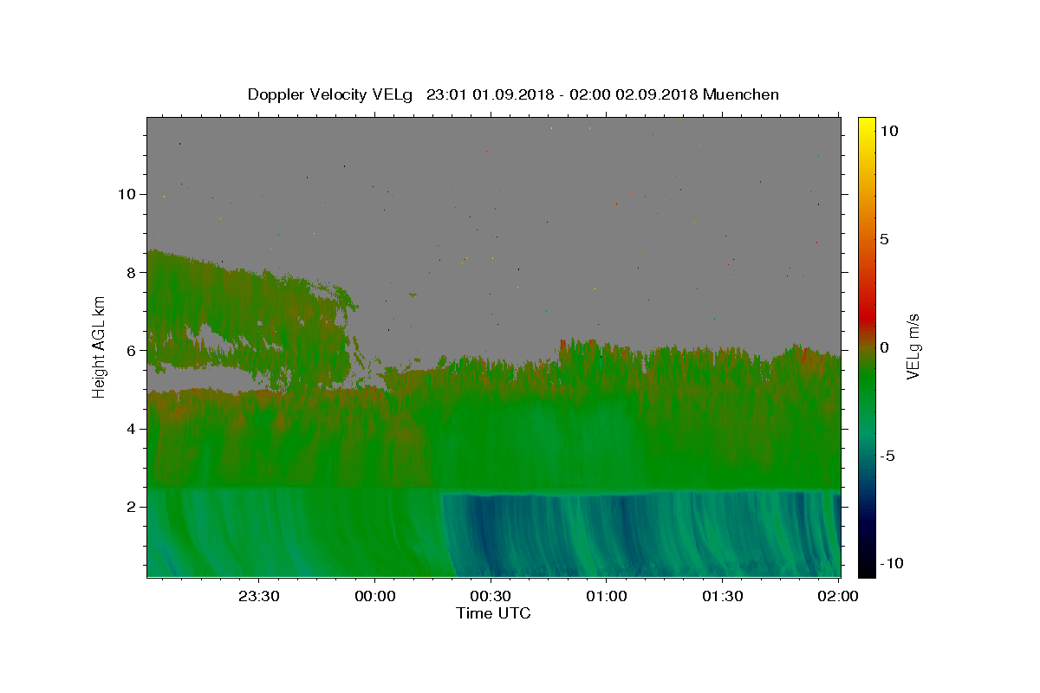Click the 'Time UTC' axis label

493,613
